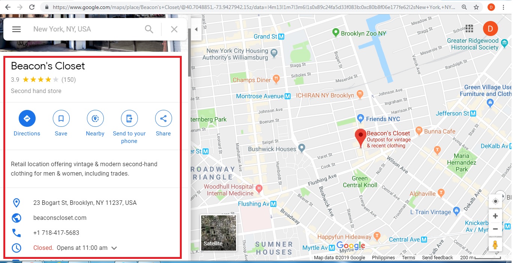Click Champs Diner map marker

(276, 79)
